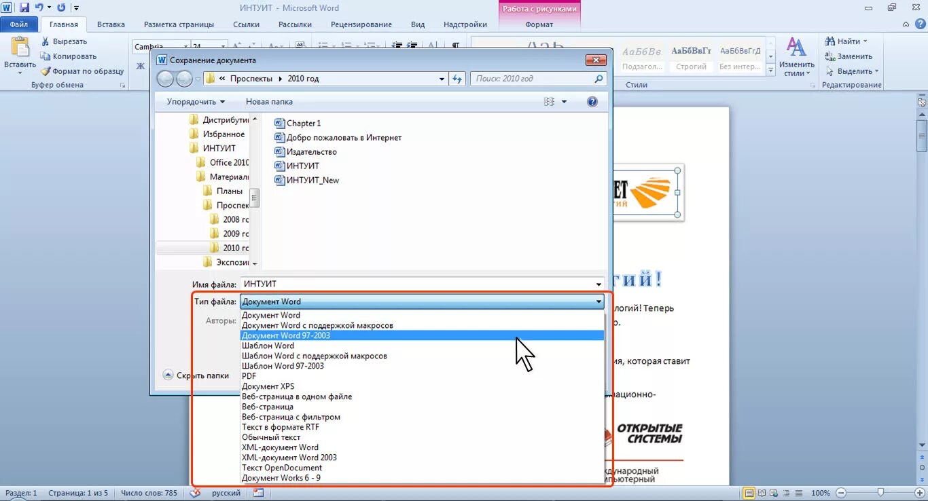Image resolution: width=928 pixels, height=501 pixels.
Task: Expand the Имя файла (file name) dropdown arrow
Action: coord(599,284)
